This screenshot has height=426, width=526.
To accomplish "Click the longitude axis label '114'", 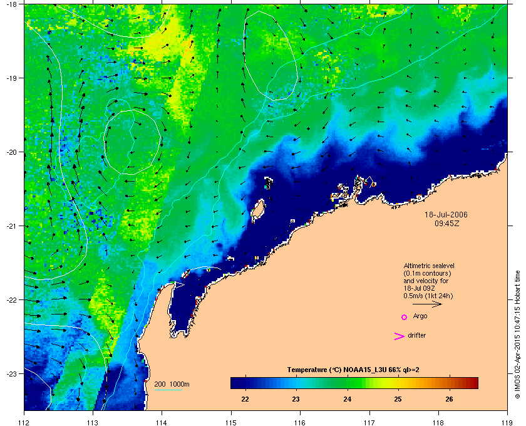I will [162, 423].
